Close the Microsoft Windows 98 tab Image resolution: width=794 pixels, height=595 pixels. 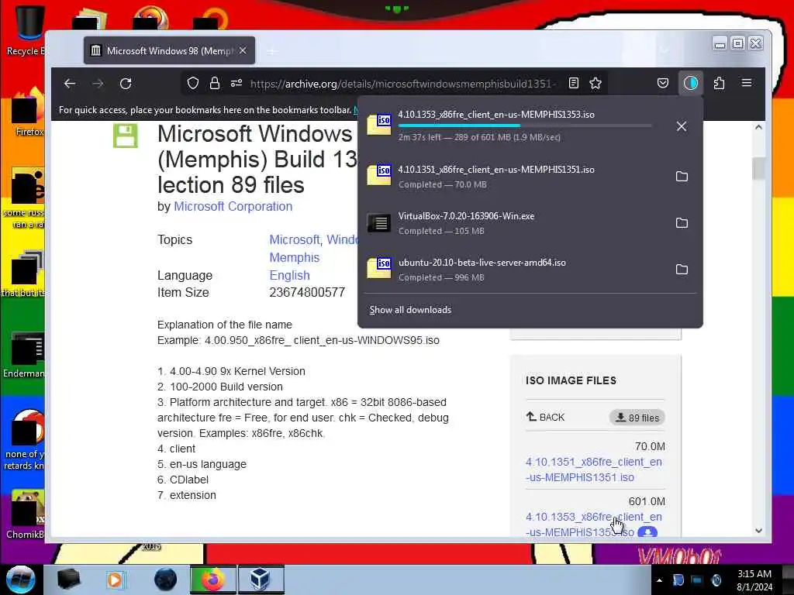click(x=243, y=50)
